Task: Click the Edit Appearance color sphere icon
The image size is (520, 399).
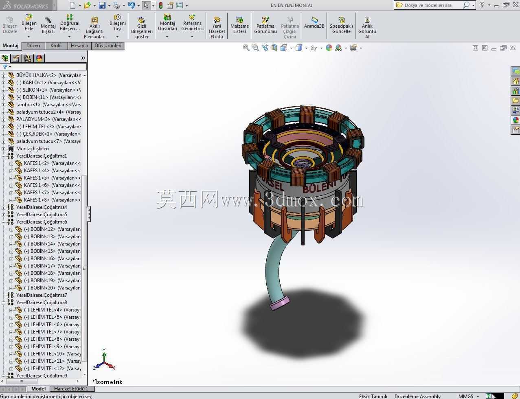Action: [329, 48]
